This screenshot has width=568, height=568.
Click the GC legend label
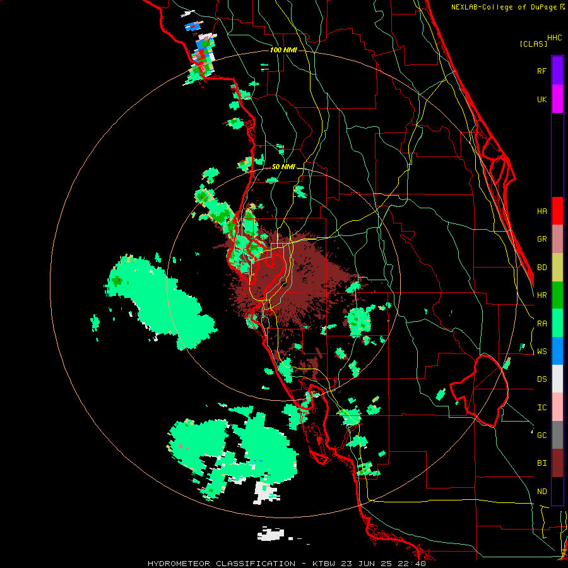click(542, 435)
